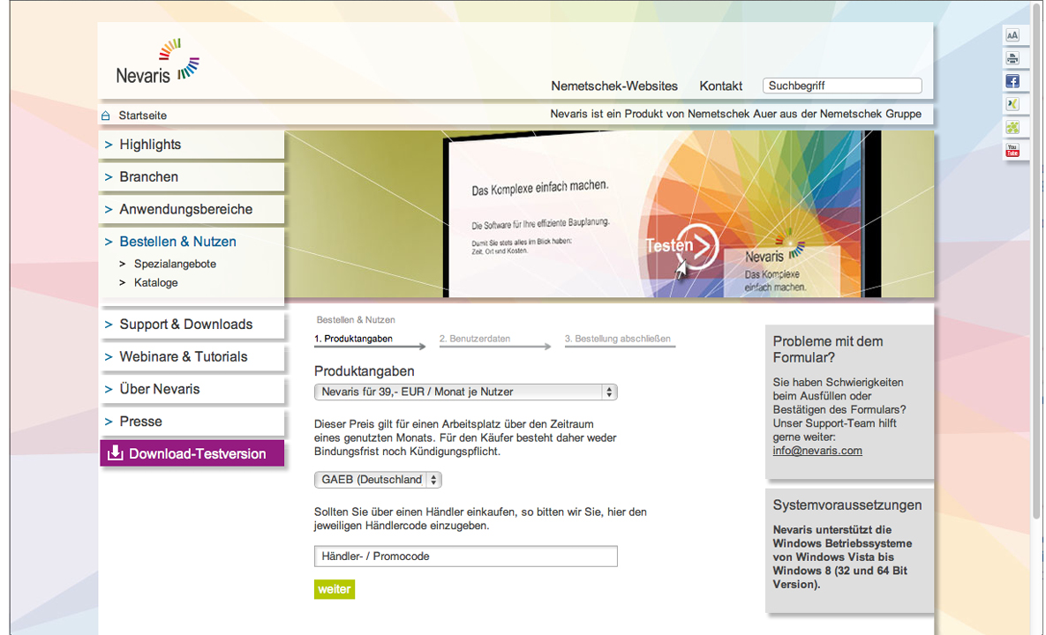Open the YouTube icon link
This screenshot has height=635, width=1046.
point(1012,151)
